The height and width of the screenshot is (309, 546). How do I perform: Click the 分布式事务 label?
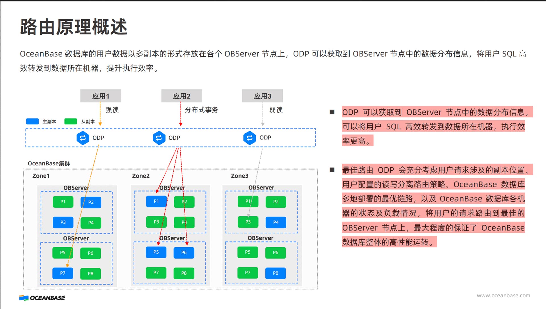tap(202, 110)
